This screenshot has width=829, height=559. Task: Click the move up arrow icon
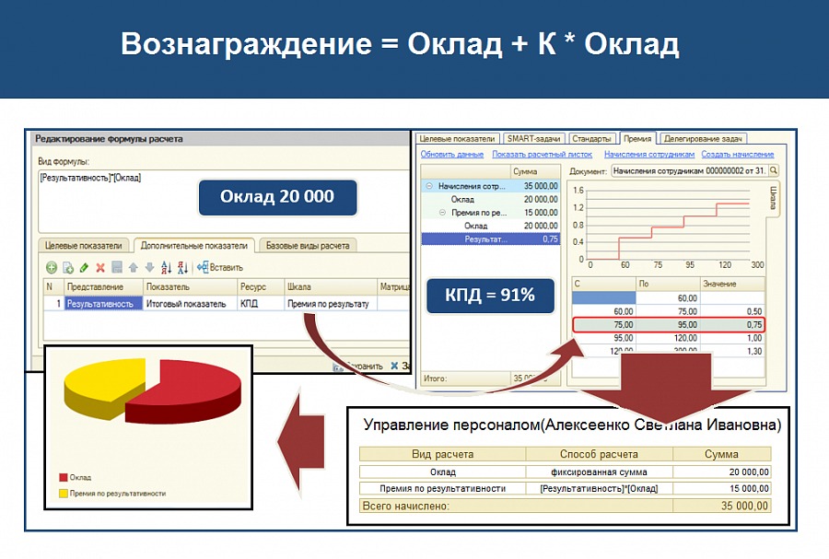click(134, 268)
